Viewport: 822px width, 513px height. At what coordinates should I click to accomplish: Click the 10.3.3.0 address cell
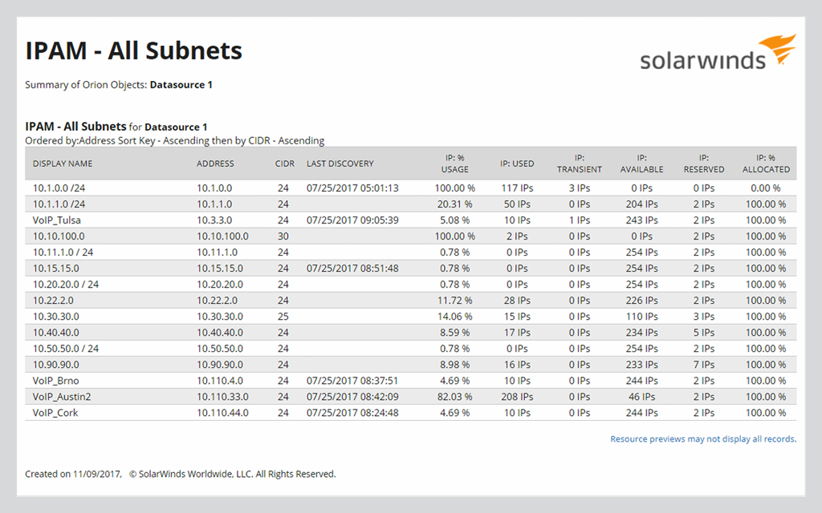(214, 220)
